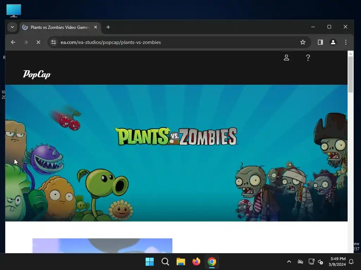Maximize the Chrome window
The width and height of the screenshot is (361, 270).
tap(329, 27)
